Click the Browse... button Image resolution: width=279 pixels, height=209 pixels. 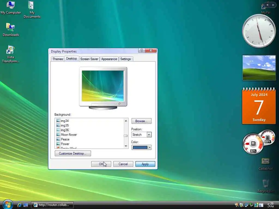141,121
